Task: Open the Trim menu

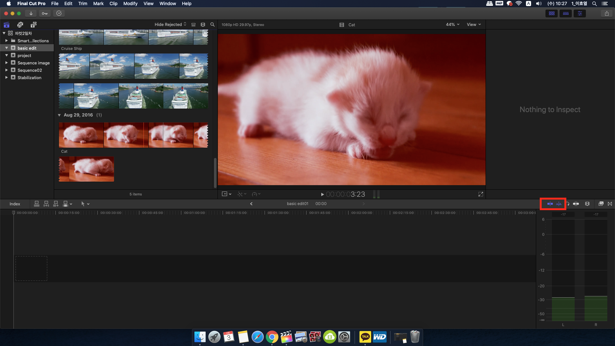Action: (x=83, y=4)
